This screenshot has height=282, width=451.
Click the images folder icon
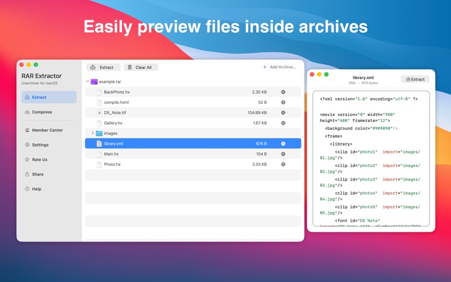click(99, 133)
